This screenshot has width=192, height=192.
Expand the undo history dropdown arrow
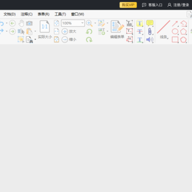(6, 23)
